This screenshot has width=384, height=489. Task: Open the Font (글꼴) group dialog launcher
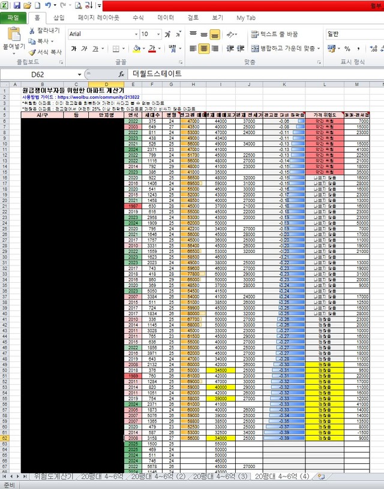click(x=181, y=62)
